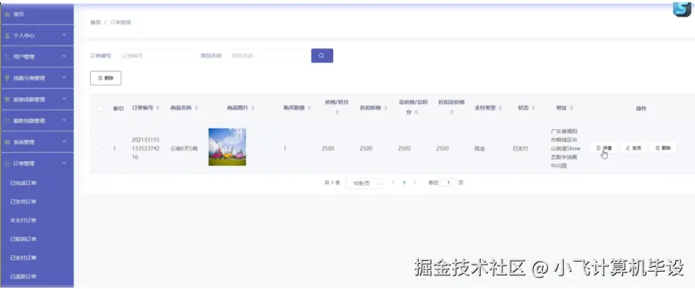This screenshot has height=289, width=695.
Task: Sort by 支付类型 column sort arrows
Action: pos(500,107)
